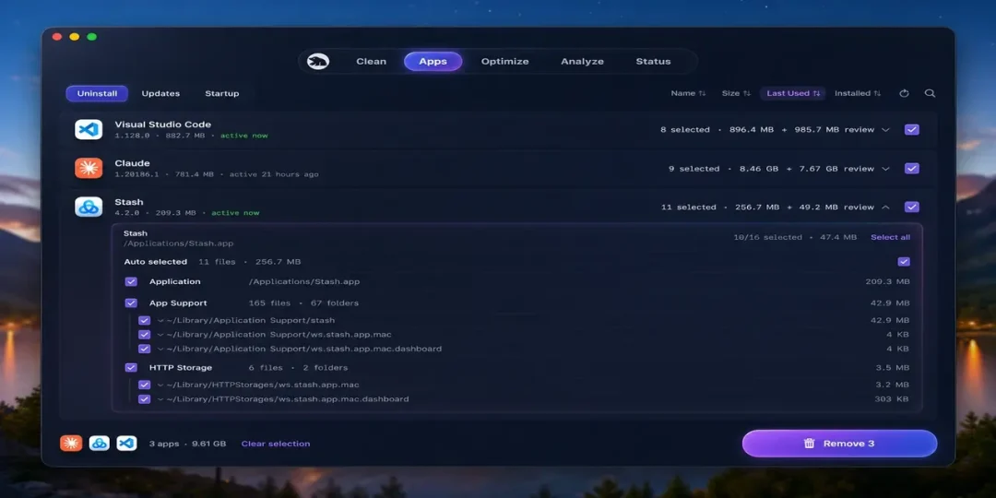Uncheck HTTPStorages/ws.stash.app.mac checkbox
Viewport: 996px width, 498px height.
pos(144,385)
